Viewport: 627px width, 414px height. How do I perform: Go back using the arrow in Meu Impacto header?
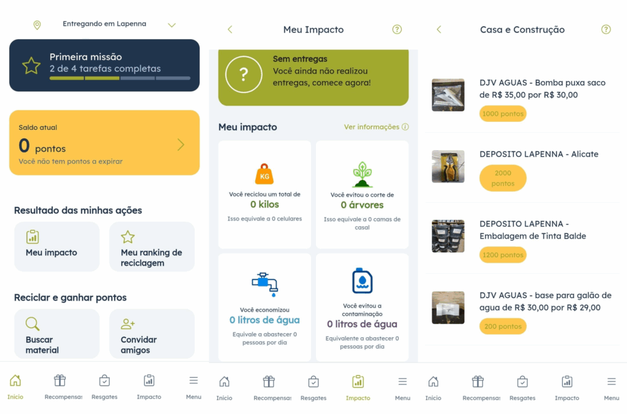230,29
